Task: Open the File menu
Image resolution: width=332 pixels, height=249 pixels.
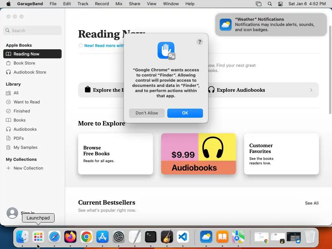Action: [53, 4]
